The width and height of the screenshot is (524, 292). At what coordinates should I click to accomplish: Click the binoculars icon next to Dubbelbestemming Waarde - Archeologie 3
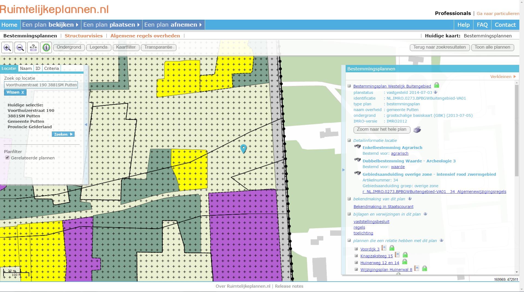(357, 160)
